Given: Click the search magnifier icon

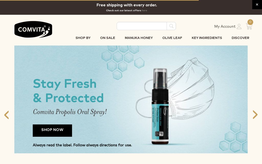Looking at the screenshot, I should click(x=171, y=26).
